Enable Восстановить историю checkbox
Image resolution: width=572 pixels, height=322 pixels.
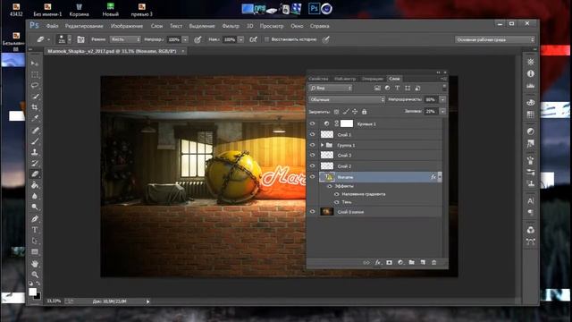pos(266,39)
